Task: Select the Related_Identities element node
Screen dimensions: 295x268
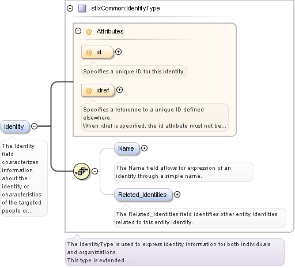Action: pos(143,195)
